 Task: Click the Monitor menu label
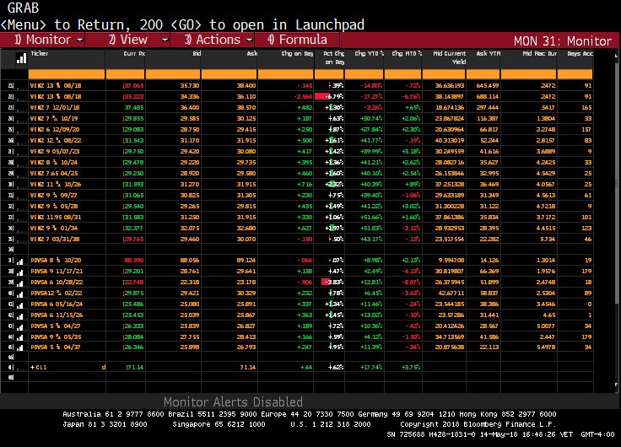[x=42, y=40]
